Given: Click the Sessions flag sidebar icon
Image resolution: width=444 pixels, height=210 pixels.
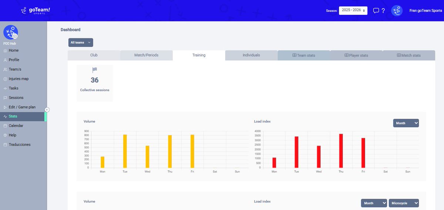Looking at the screenshot, I should pyautogui.click(x=5, y=98).
